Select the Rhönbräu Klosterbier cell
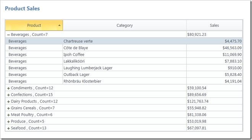The image size is (252, 140). [124, 81]
